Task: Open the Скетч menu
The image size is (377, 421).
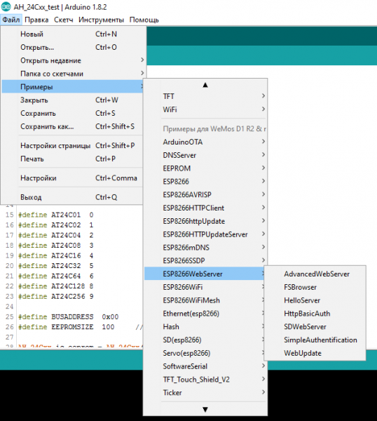Action: (64, 20)
